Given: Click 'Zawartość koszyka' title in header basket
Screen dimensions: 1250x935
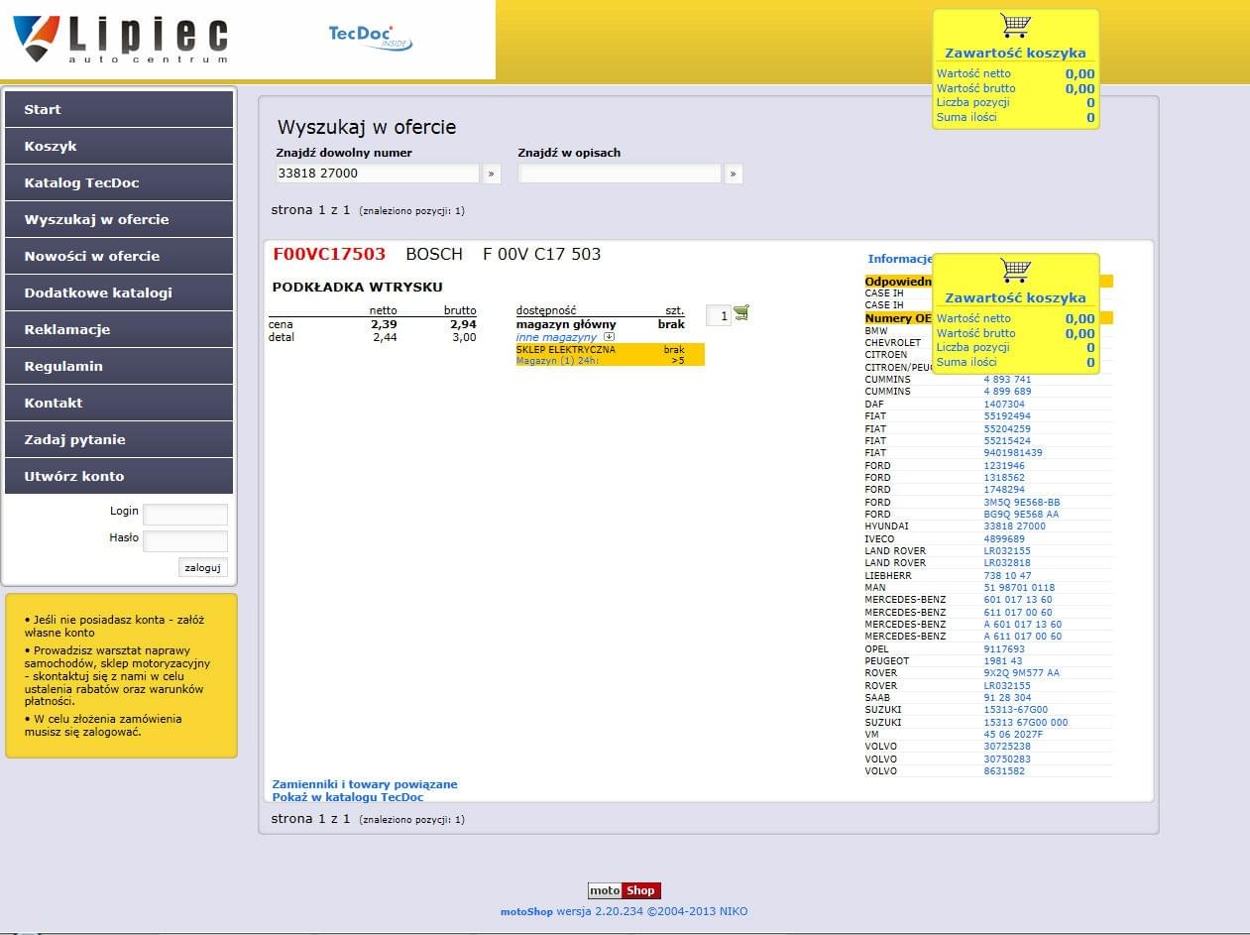Looking at the screenshot, I should 1015,54.
